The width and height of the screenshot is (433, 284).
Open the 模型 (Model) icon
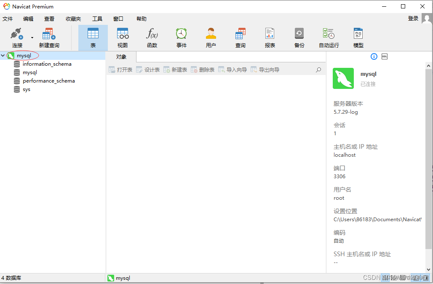358,38
